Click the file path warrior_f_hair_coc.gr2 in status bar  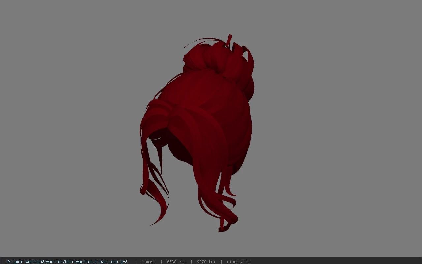click(67, 262)
